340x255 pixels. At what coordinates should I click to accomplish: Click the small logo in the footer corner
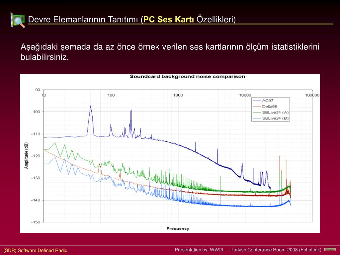[330, 249]
